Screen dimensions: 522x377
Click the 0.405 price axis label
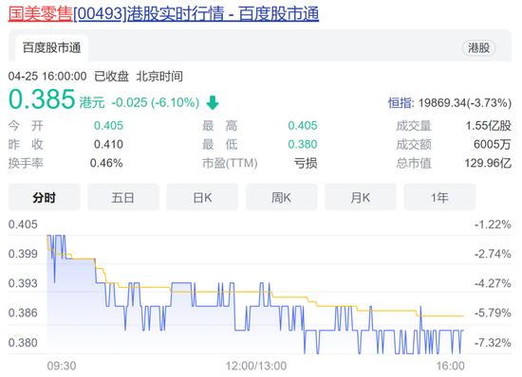[x=23, y=224]
